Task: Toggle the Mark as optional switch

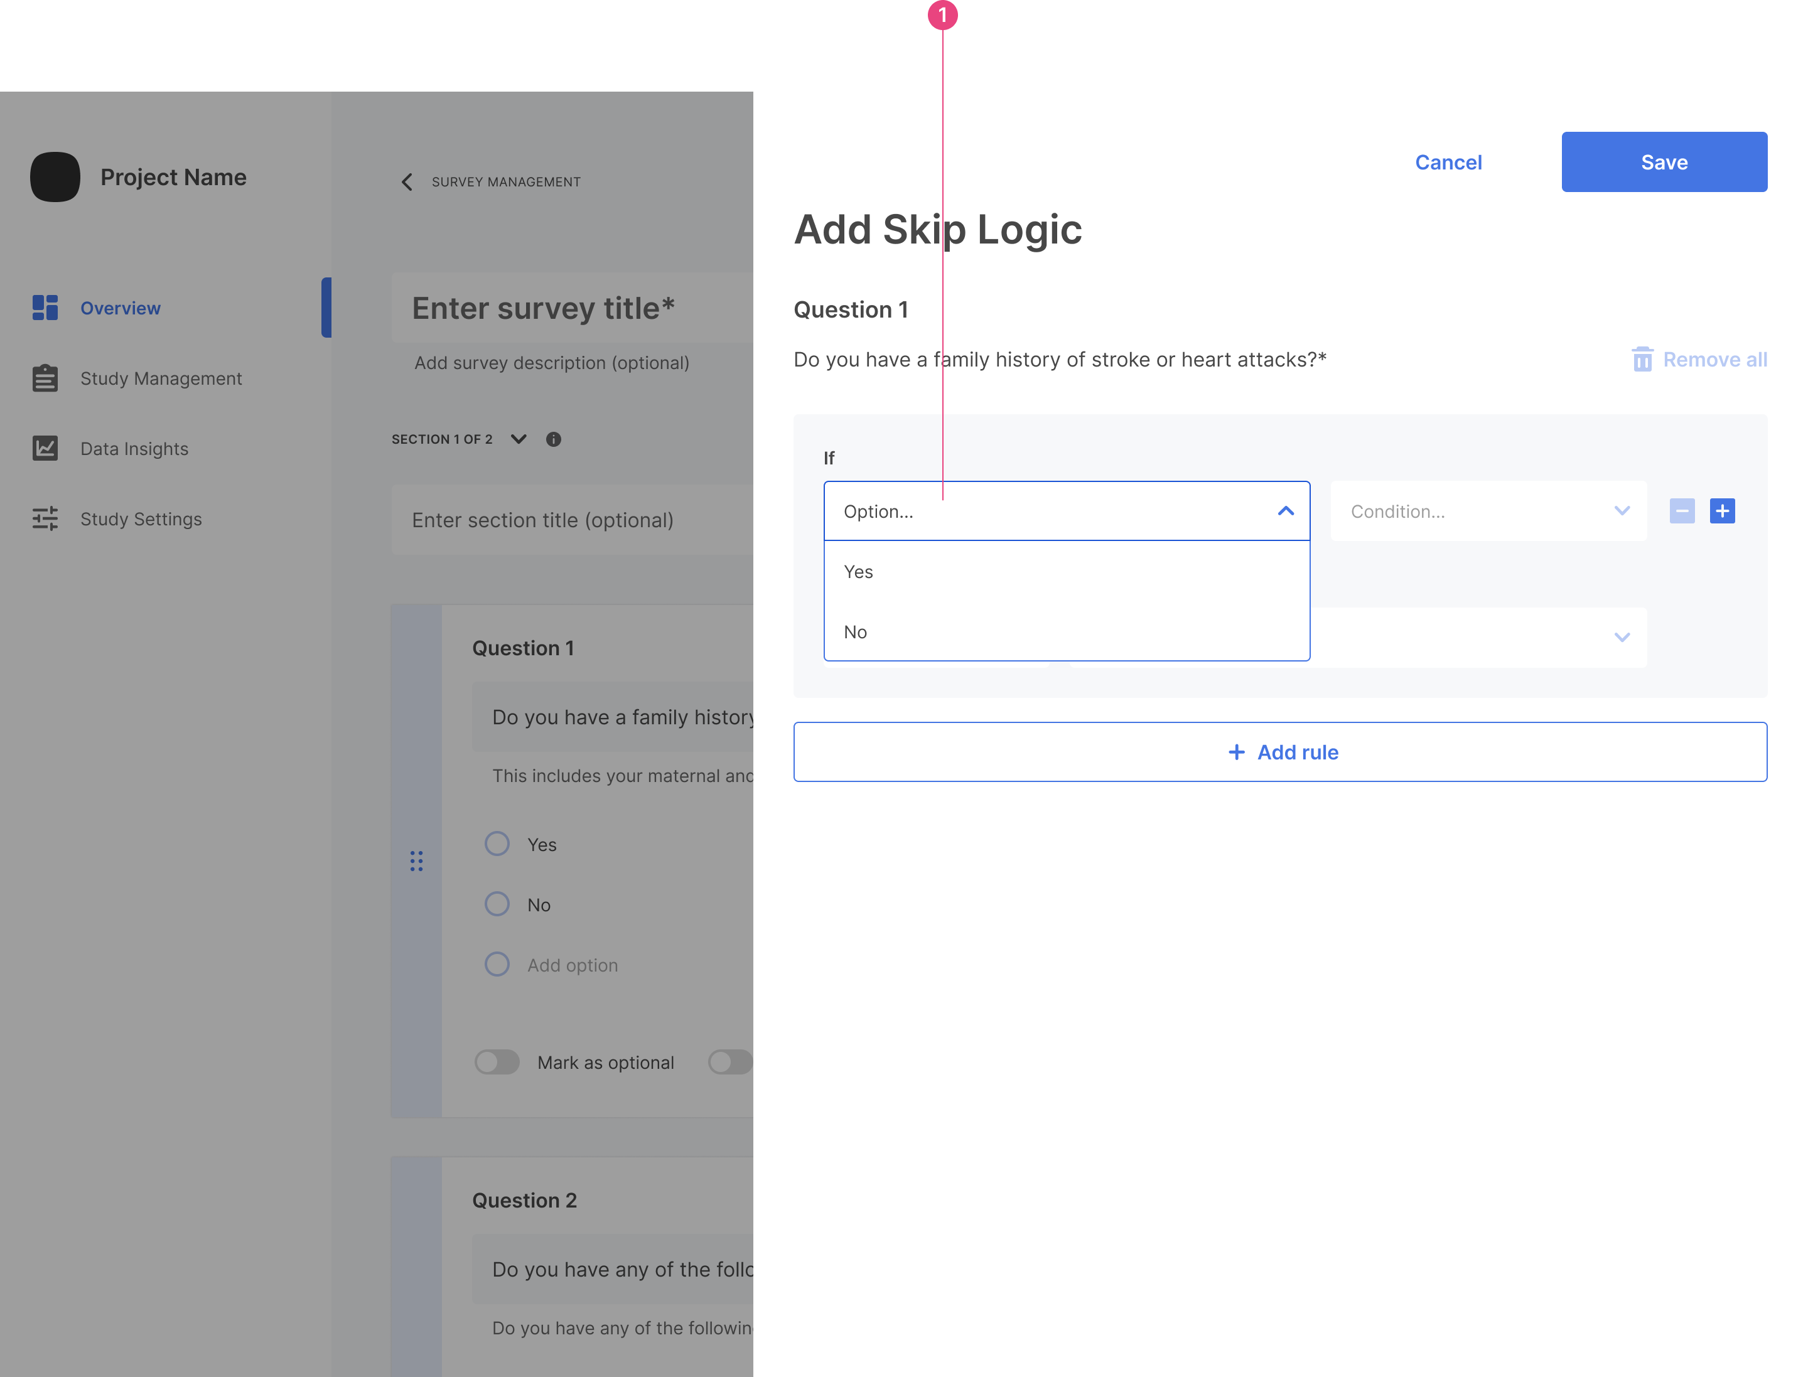Action: point(497,1063)
